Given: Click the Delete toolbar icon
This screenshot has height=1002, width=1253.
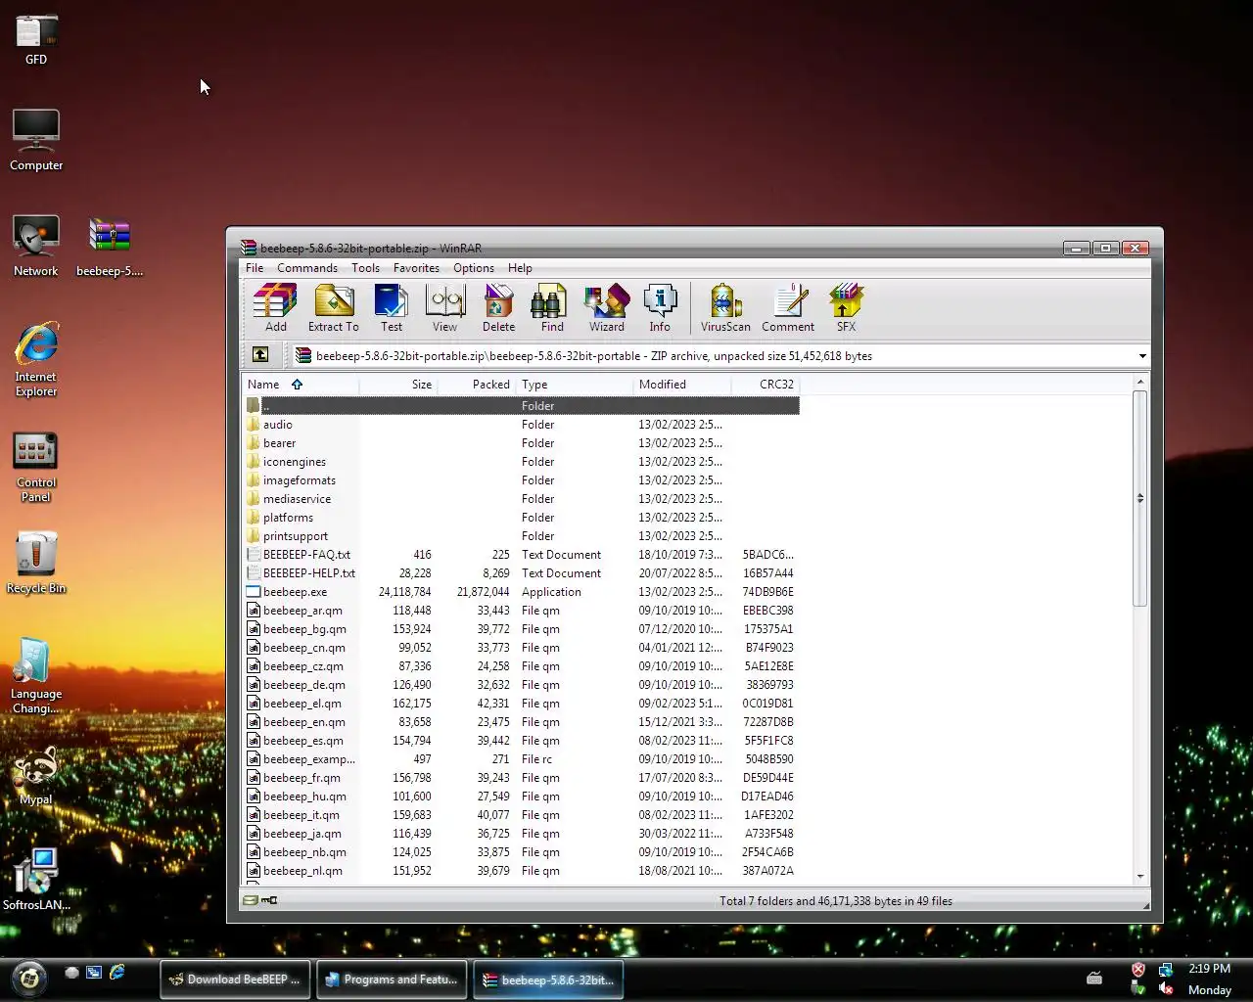Looking at the screenshot, I should (x=498, y=308).
